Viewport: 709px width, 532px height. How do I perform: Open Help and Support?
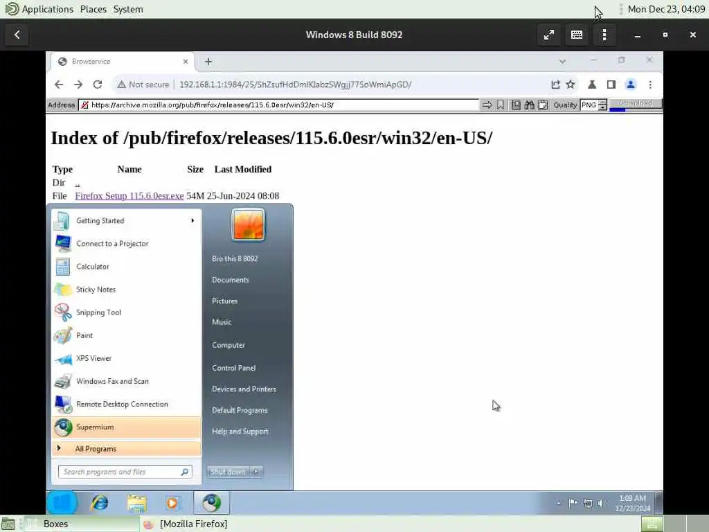[x=240, y=432]
